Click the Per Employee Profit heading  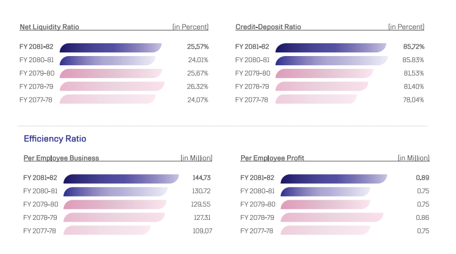coord(273,158)
